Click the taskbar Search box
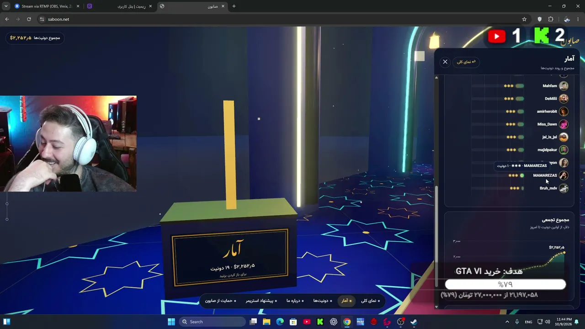 212,322
